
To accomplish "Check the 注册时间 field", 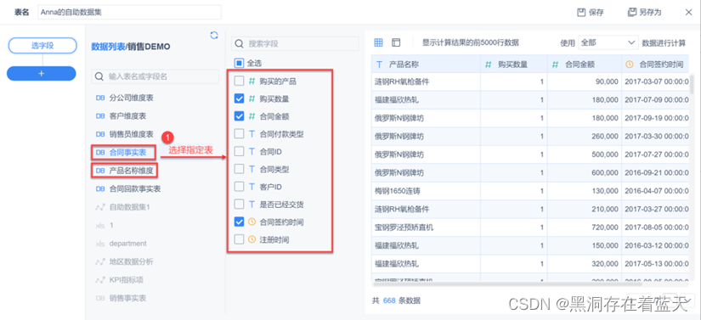I will 239,239.
